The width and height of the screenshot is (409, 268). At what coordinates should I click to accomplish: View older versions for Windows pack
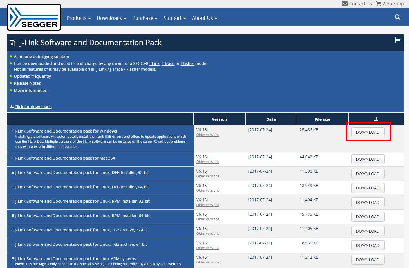click(208, 135)
